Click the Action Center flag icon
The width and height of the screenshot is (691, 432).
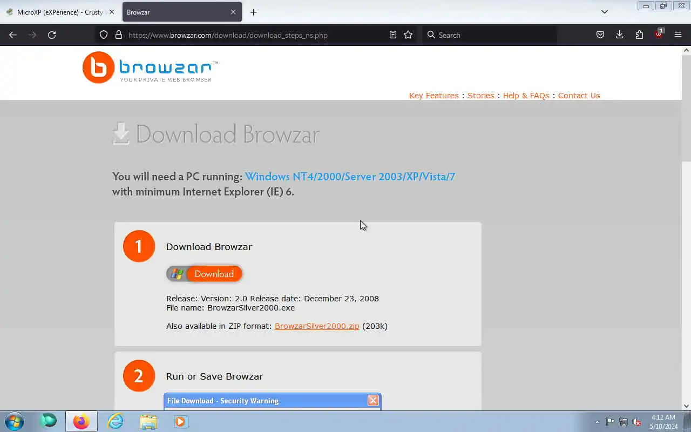(610, 422)
